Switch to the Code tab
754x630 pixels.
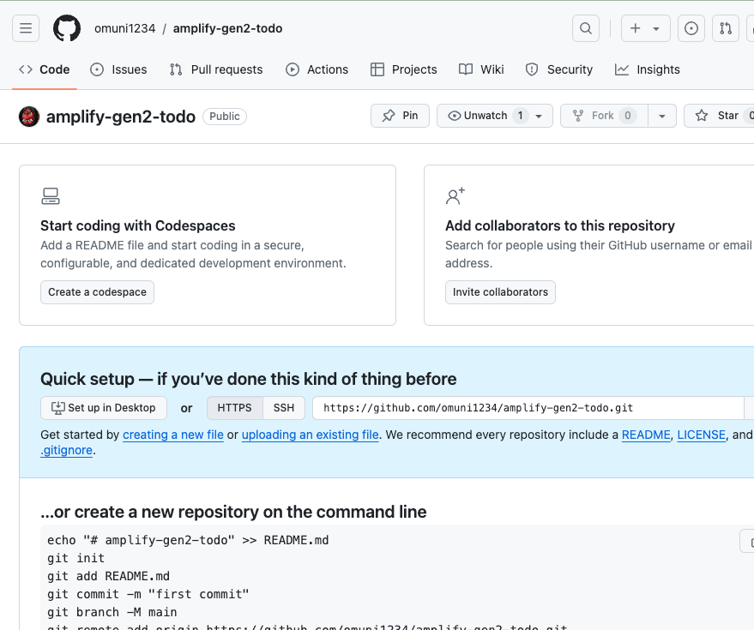[45, 69]
